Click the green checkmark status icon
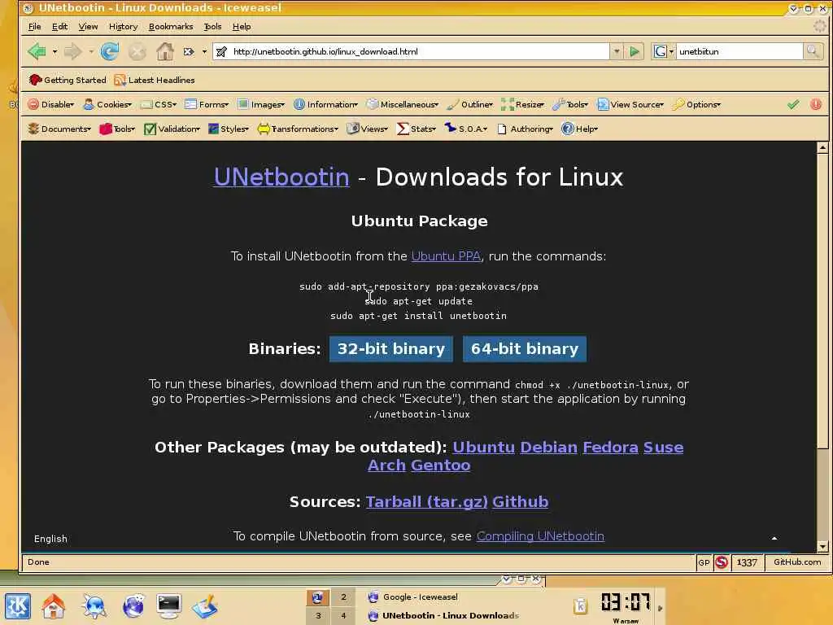833x625 pixels. 793,105
